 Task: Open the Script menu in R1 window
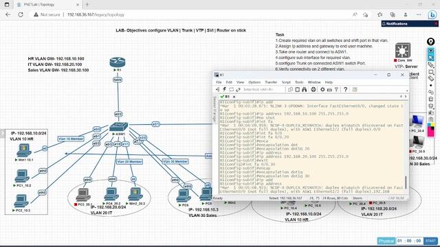pos(286,82)
